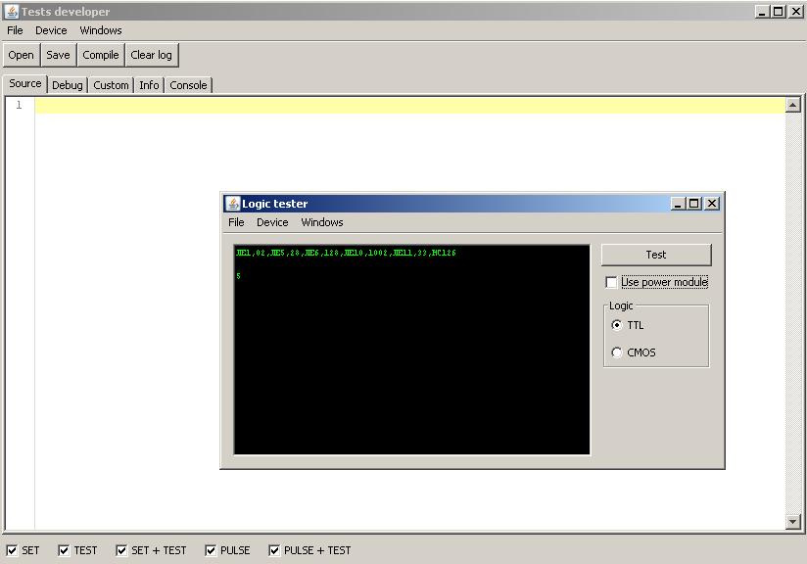Enable the Use power module checkbox
Screen dimensions: 807x564
pos(612,283)
